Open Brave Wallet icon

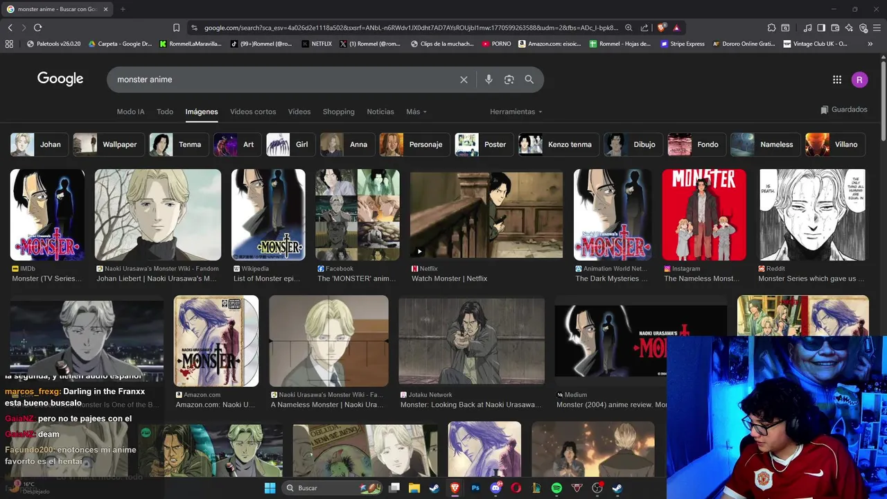click(835, 28)
